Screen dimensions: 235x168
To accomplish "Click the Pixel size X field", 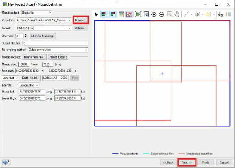I will tap(28, 70).
